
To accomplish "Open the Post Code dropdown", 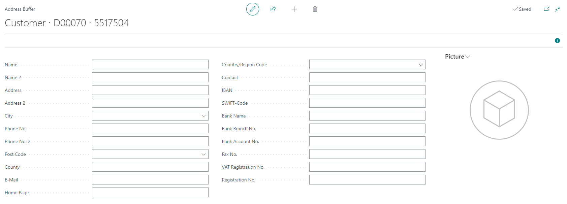I will (203, 154).
